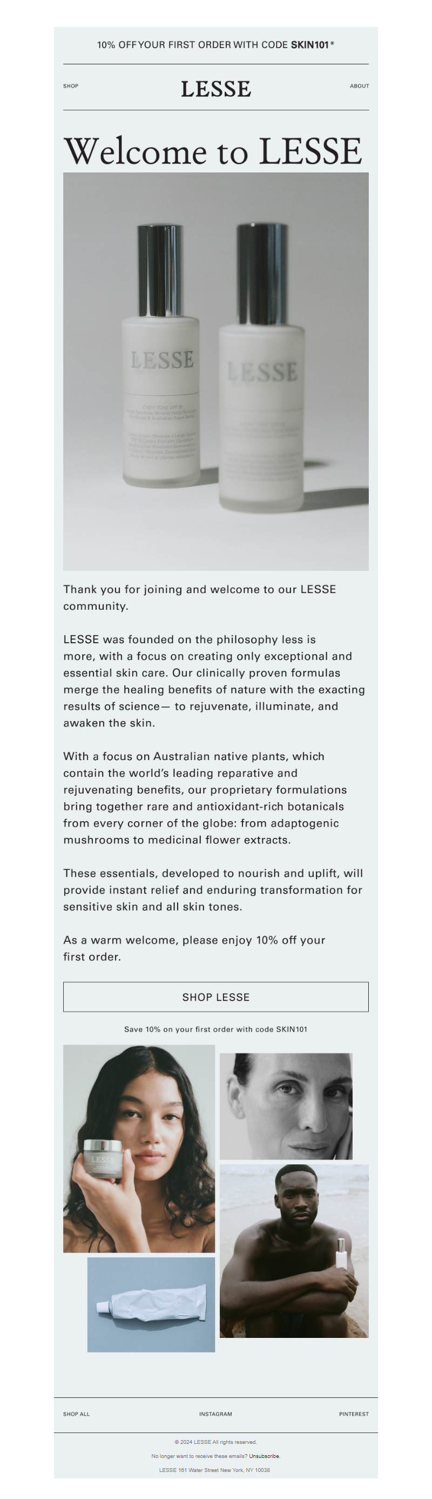This screenshot has height=1499, width=432.
Task: Click the Water Street New York address
Action: (214, 1470)
